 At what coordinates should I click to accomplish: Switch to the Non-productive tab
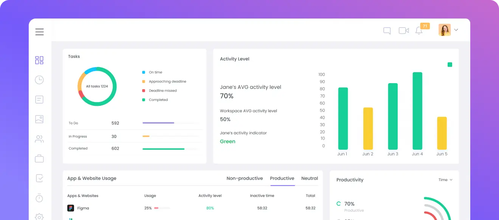click(245, 178)
